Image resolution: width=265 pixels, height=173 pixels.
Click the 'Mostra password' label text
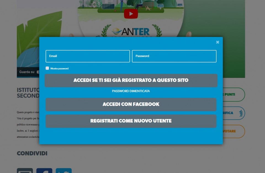click(59, 69)
